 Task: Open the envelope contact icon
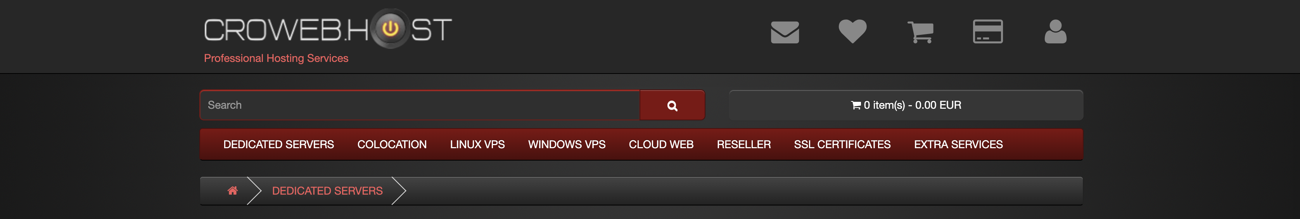785,32
